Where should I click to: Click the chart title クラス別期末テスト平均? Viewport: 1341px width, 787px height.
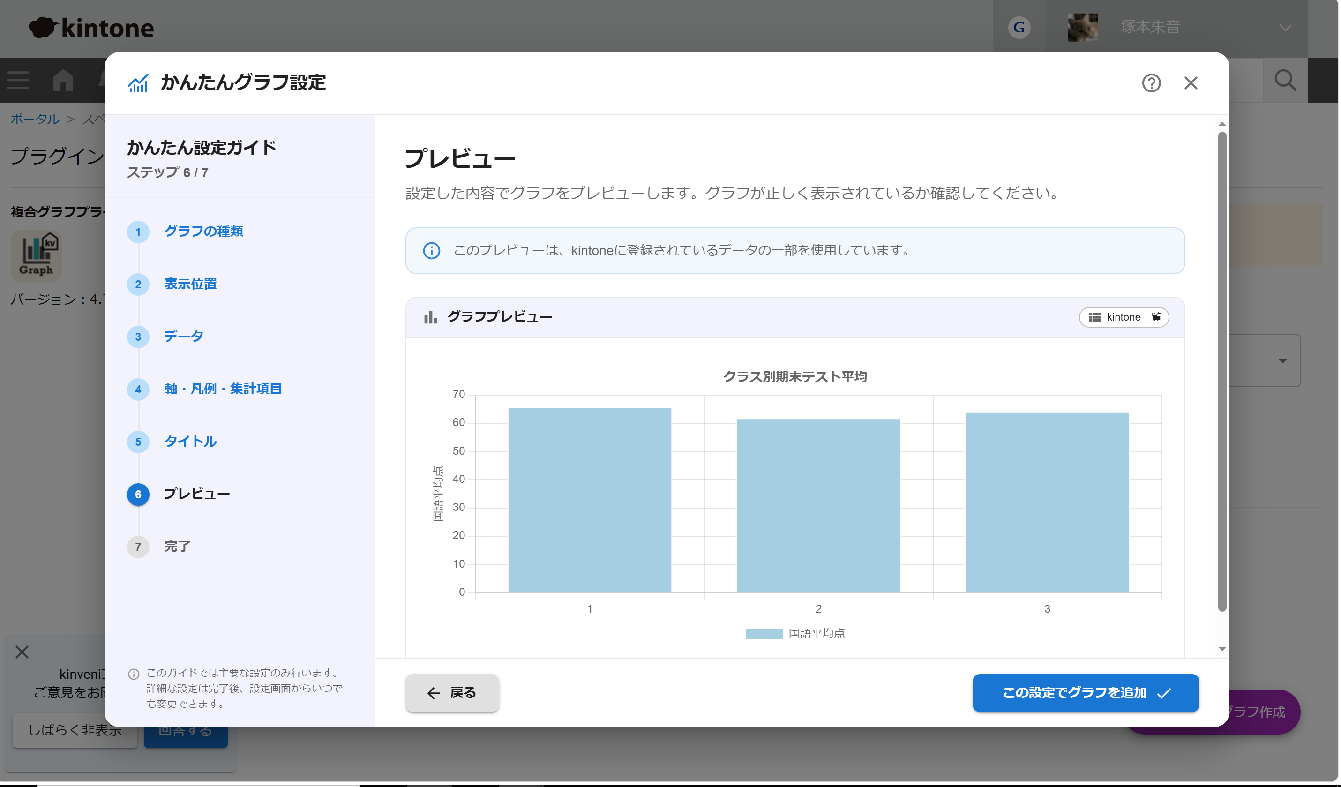point(795,377)
